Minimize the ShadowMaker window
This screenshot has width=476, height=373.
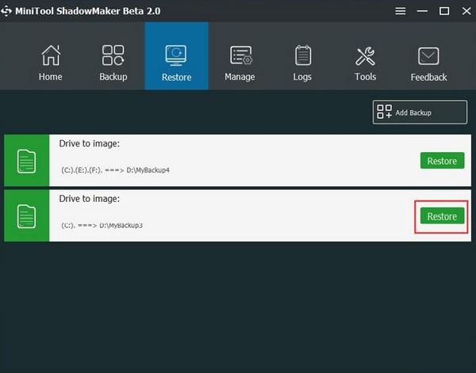(x=422, y=11)
